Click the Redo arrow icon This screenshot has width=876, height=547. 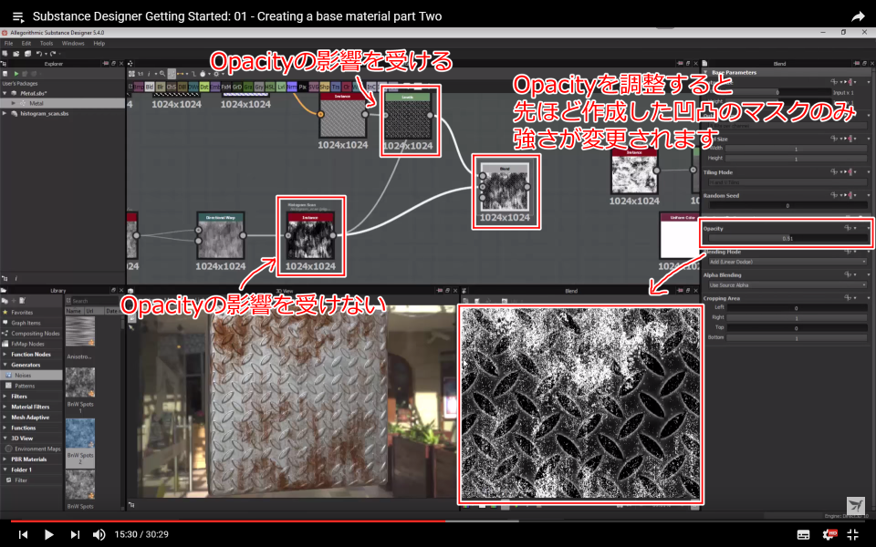coord(53,54)
